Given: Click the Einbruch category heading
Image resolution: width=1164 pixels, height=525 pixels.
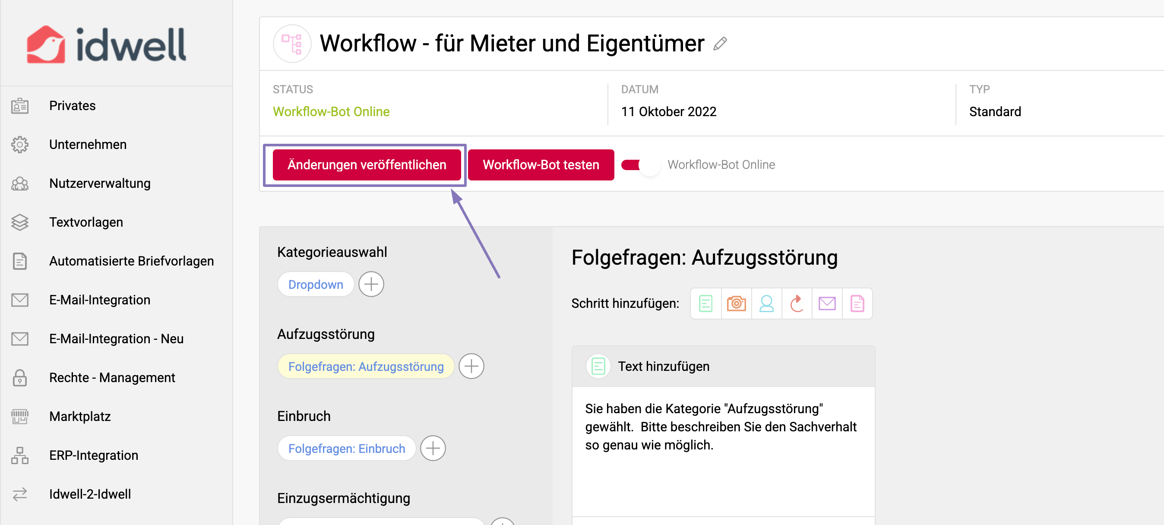Looking at the screenshot, I should 304,416.
